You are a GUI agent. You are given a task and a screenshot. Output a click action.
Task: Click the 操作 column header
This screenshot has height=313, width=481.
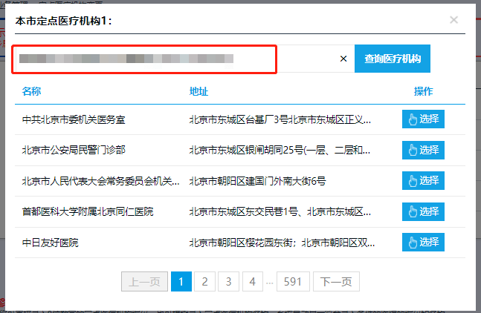[x=423, y=91]
